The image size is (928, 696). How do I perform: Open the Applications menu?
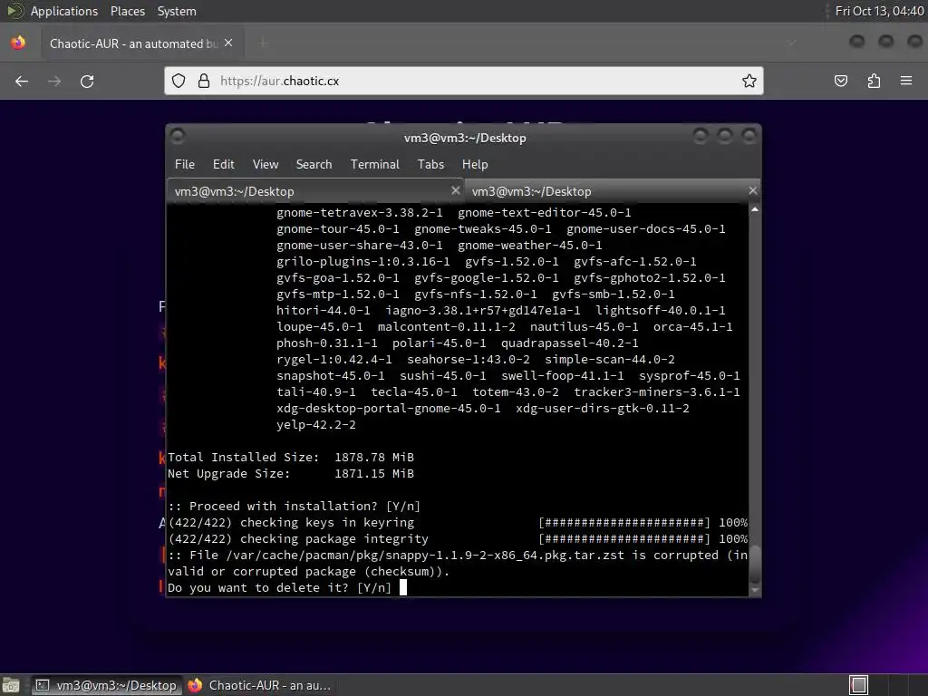(x=64, y=11)
